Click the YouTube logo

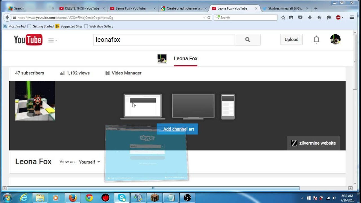pyautogui.click(x=28, y=40)
